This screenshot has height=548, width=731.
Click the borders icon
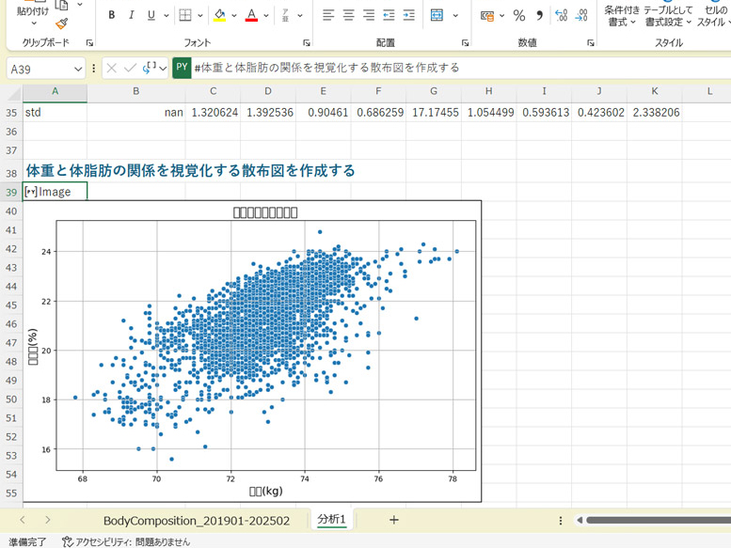[x=185, y=15]
